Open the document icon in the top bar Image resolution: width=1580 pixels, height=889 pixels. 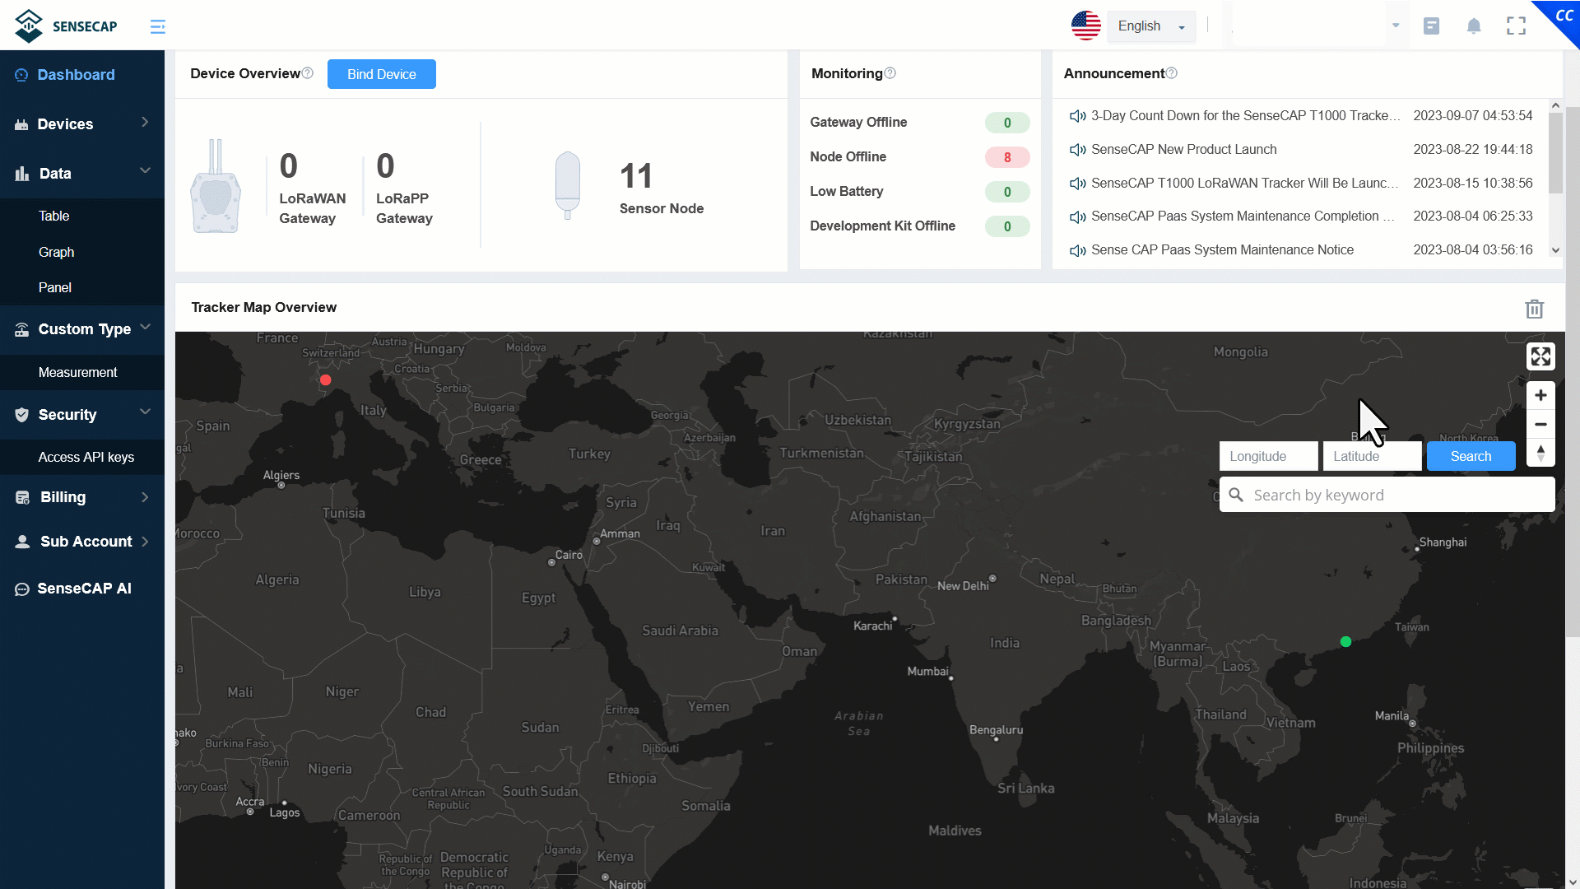point(1432,26)
